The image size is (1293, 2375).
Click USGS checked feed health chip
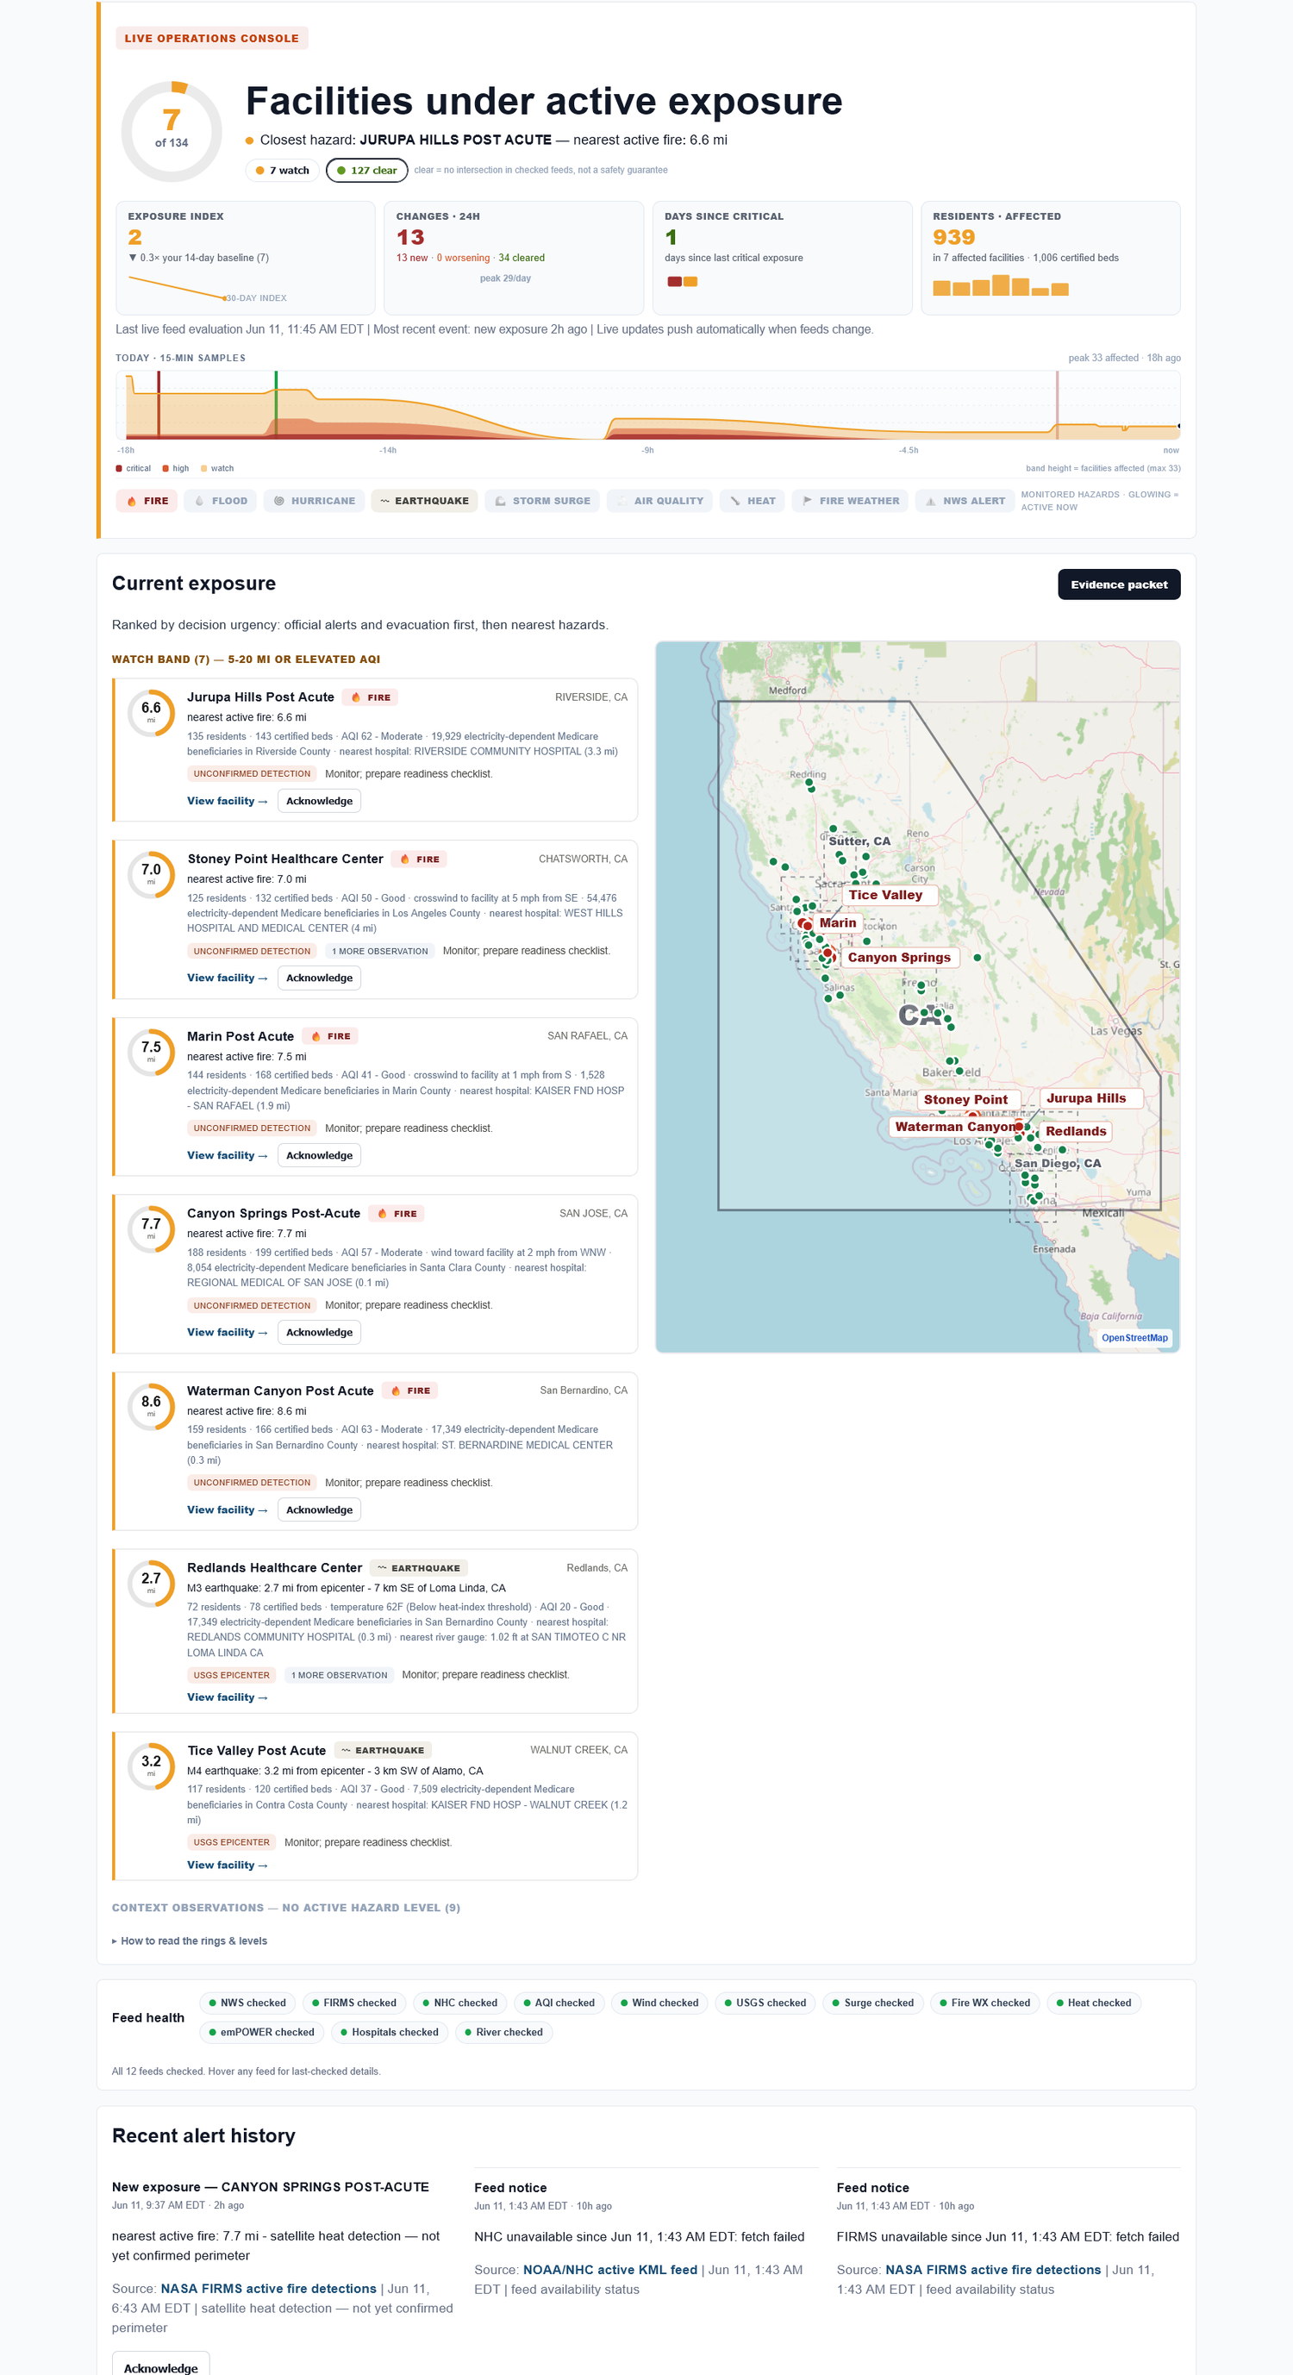[x=765, y=2003]
